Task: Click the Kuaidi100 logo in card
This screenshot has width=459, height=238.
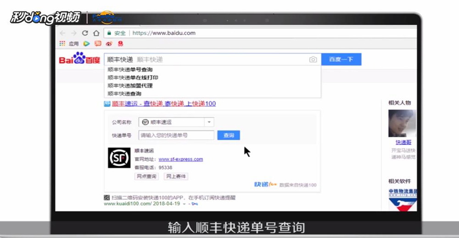Action: tap(265, 184)
